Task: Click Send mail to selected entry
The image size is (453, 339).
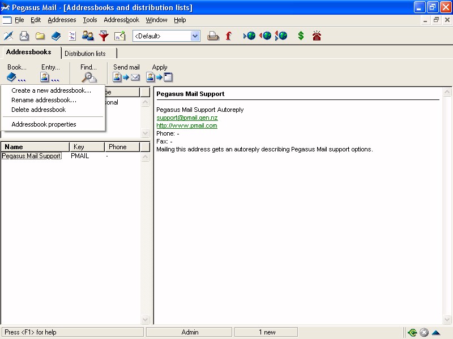Action: (x=126, y=73)
